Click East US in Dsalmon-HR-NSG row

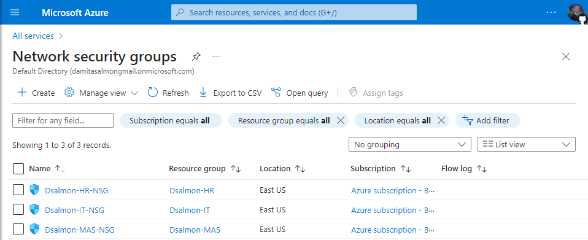coord(273,190)
